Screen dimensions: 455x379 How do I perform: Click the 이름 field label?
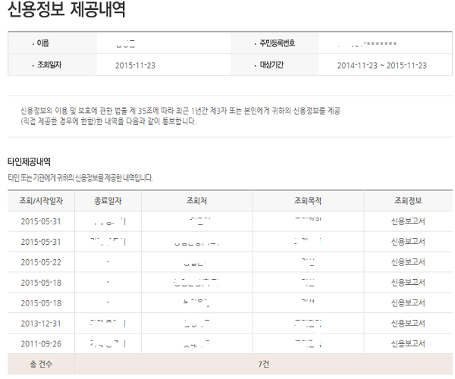pyautogui.click(x=42, y=43)
